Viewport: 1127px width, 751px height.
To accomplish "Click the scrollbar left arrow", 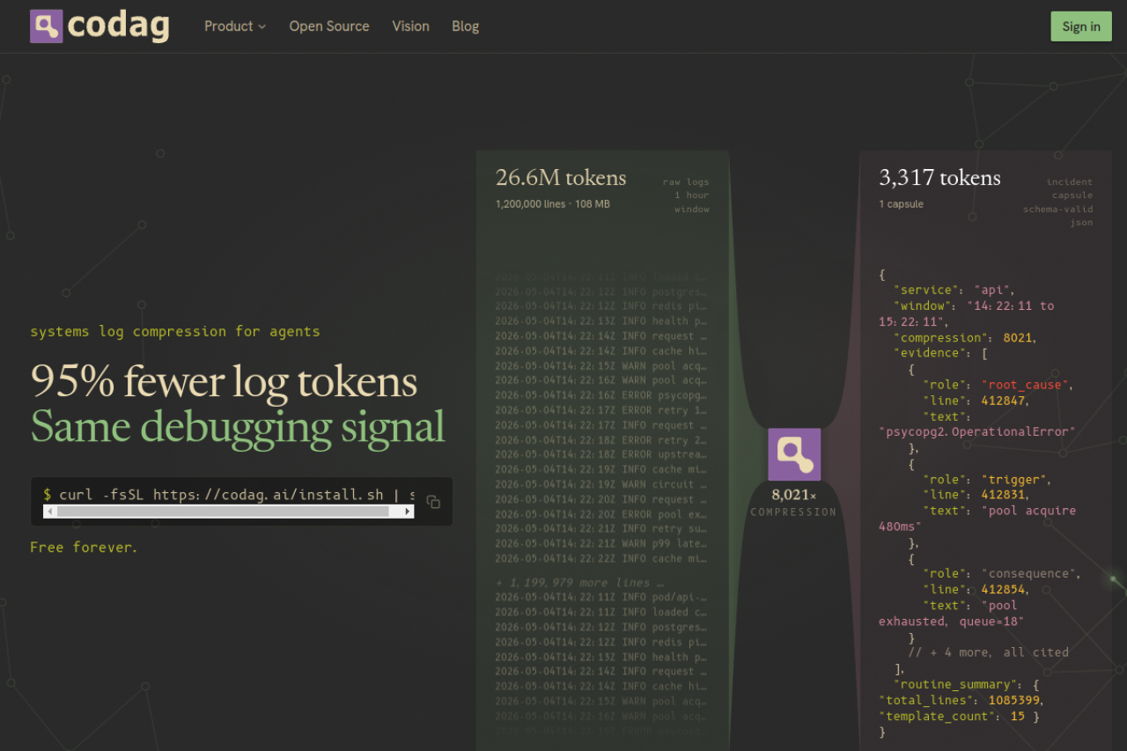I will click(x=49, y=512).
